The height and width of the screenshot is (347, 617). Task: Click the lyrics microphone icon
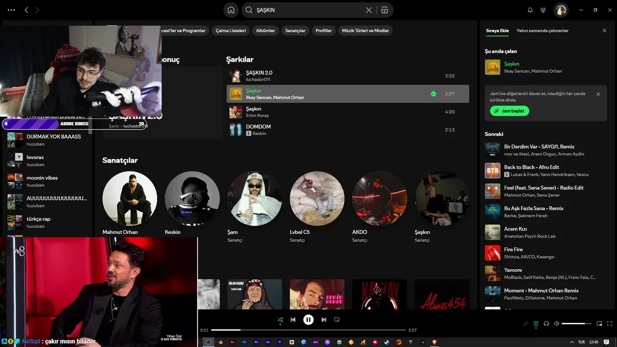pos(526,323)
